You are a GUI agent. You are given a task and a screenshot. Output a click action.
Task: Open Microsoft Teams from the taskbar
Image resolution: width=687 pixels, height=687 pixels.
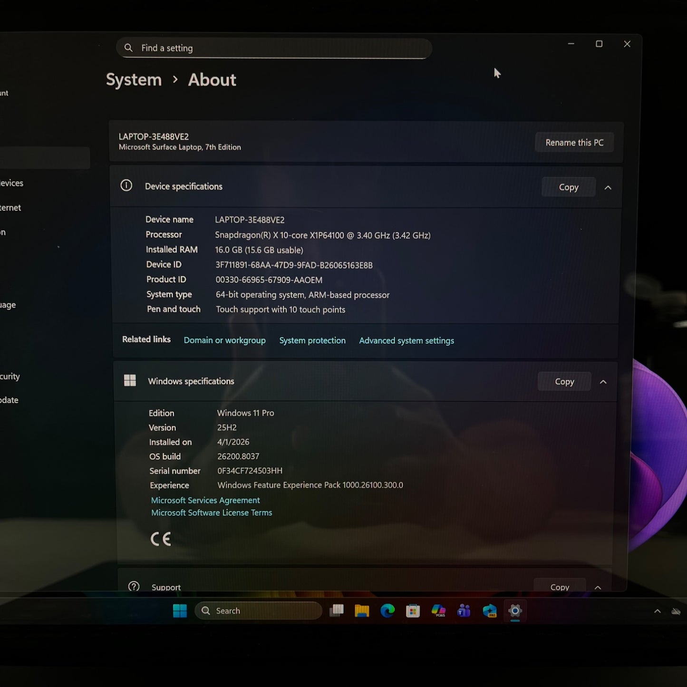pyautogui.click(x=464, y=611)
